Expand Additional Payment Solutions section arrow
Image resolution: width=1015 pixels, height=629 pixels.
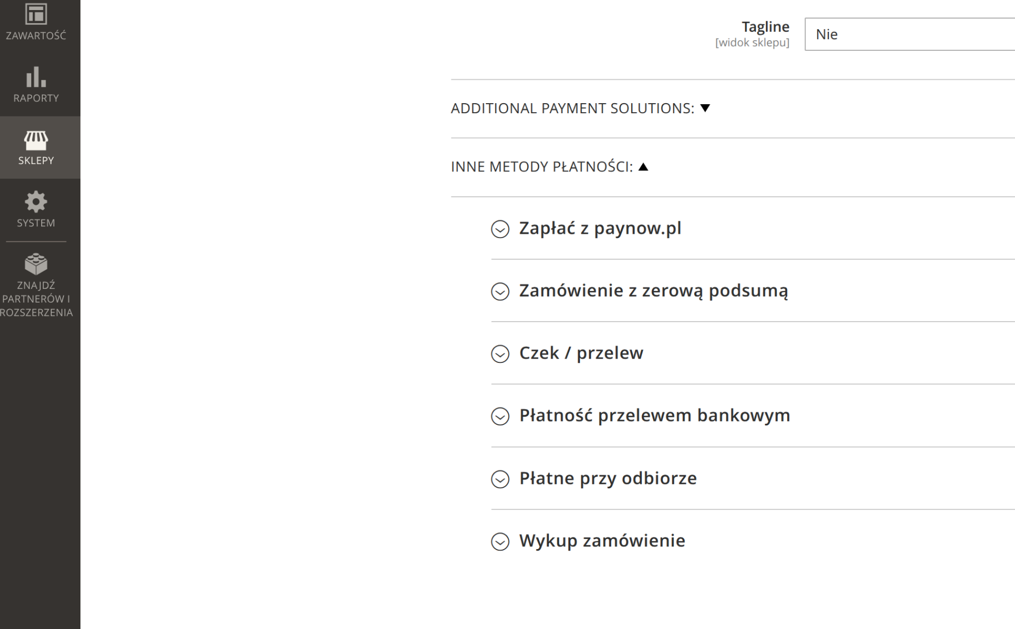tap(705, 108)
